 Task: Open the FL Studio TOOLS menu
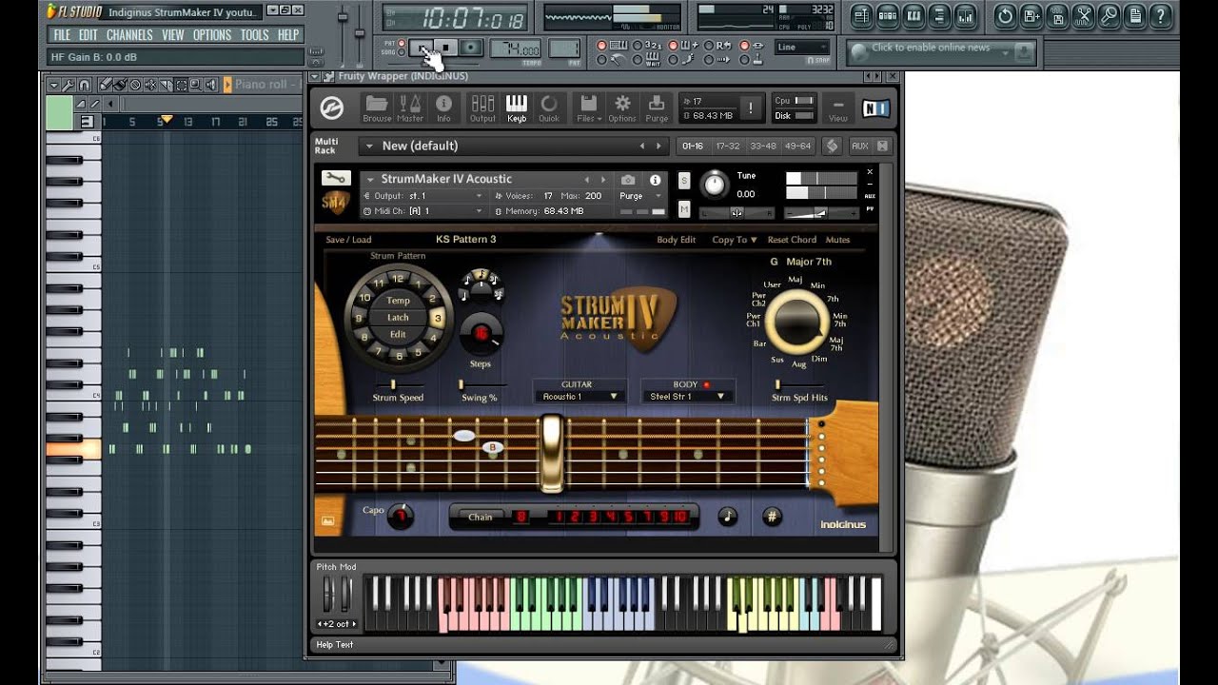(x=254, y=34)
